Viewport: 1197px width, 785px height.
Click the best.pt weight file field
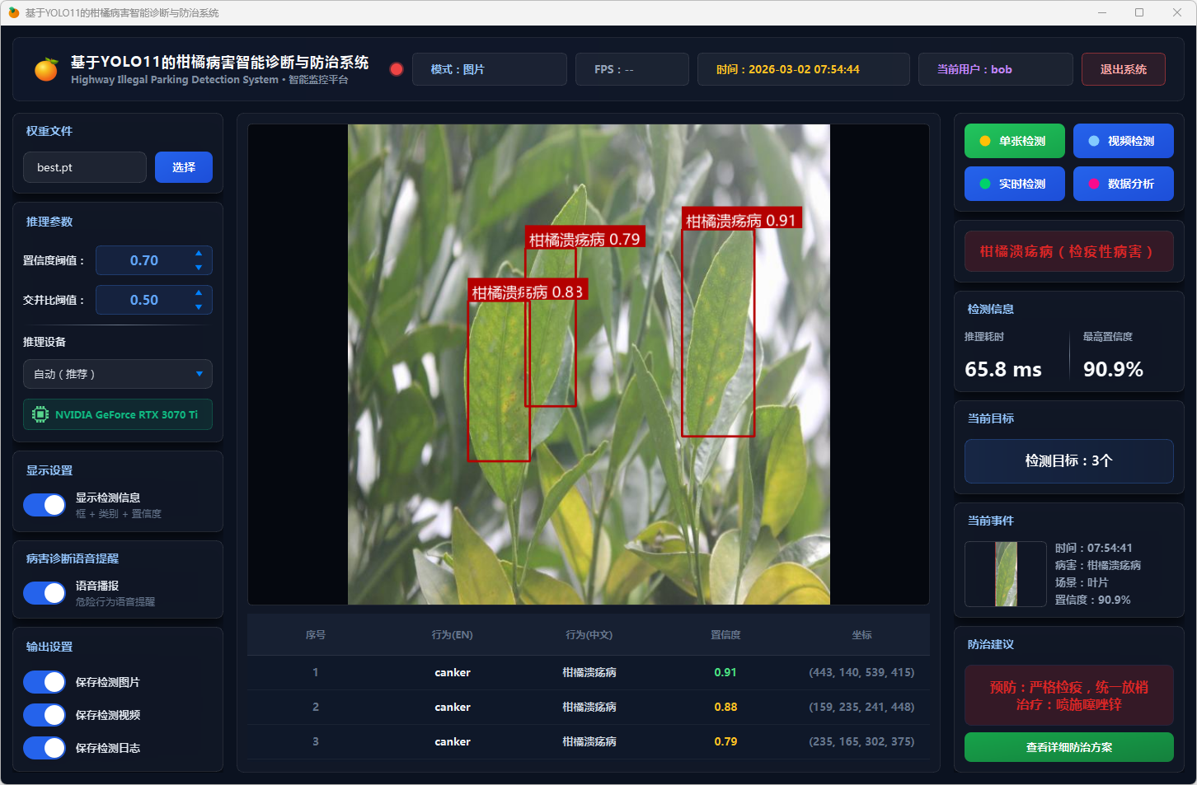click(85, 167)
